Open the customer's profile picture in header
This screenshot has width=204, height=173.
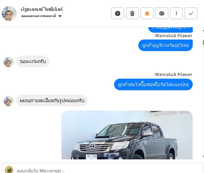pyautogui.click(x=9, y=13)
